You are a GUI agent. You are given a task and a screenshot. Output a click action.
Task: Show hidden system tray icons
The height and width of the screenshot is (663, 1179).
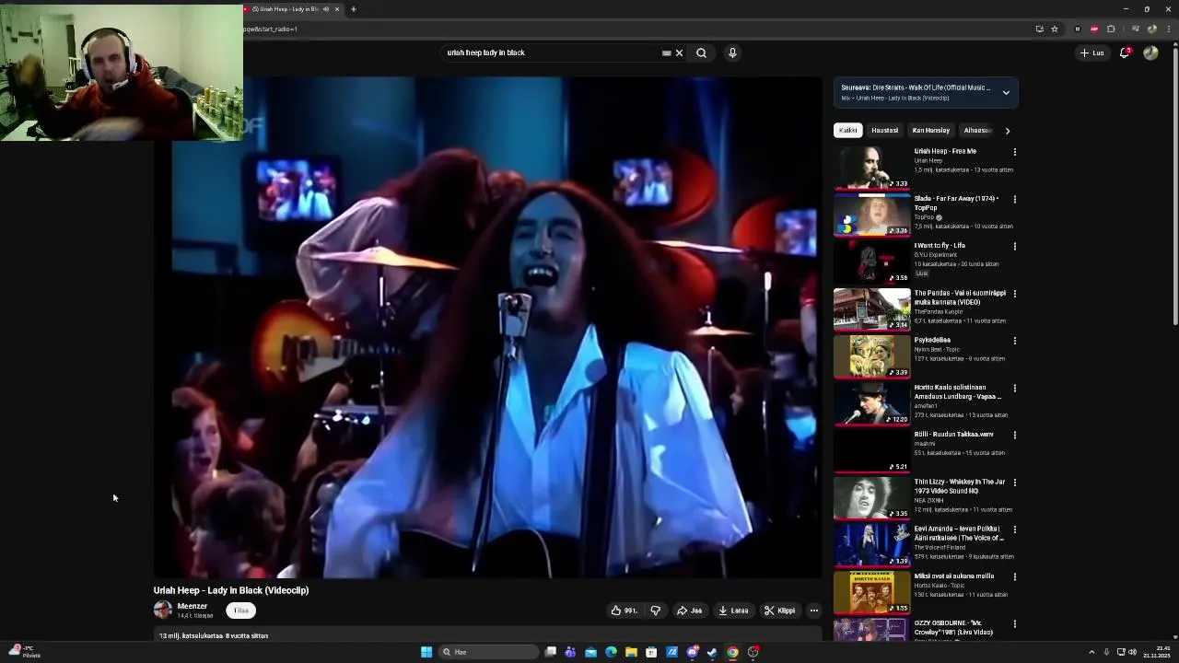click(x=1091, y=652)
